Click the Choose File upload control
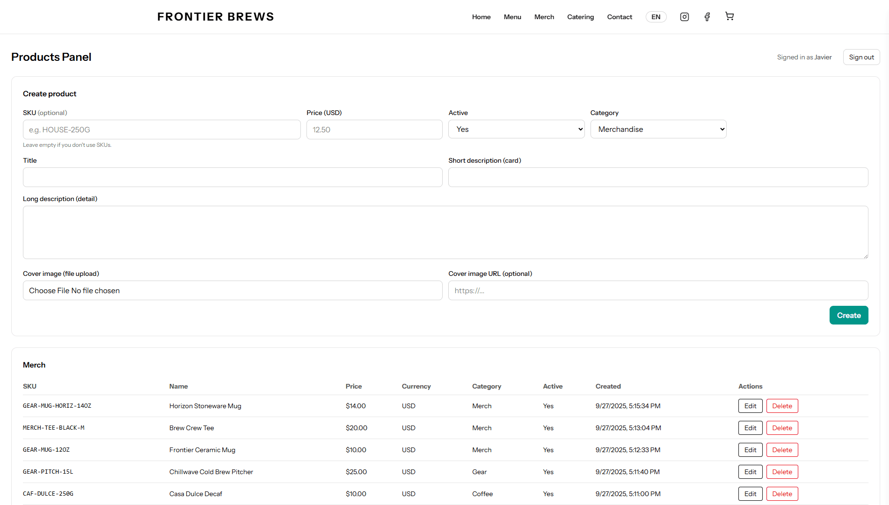Screen dimensions: 889x505 point(49,291)
